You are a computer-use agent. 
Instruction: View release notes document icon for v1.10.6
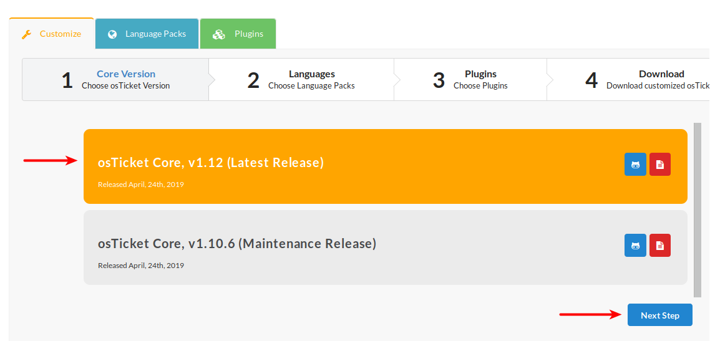tap(659, 246)
